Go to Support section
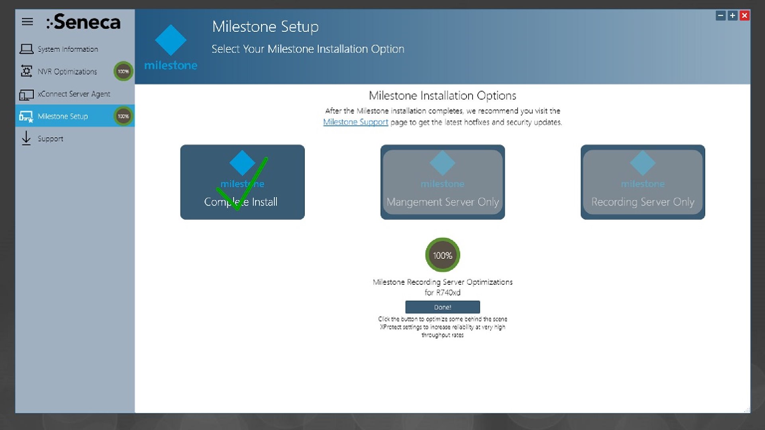Image resolution: width=765 pixels, height=430 pixels. (x=50, y=139)
